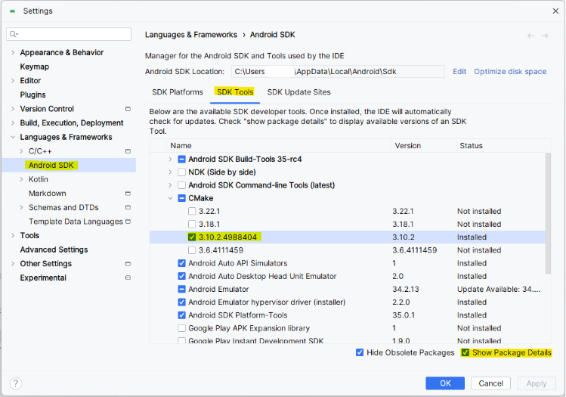Open Plugins settings page
This screenshot has width=566, height=397.
32,95
